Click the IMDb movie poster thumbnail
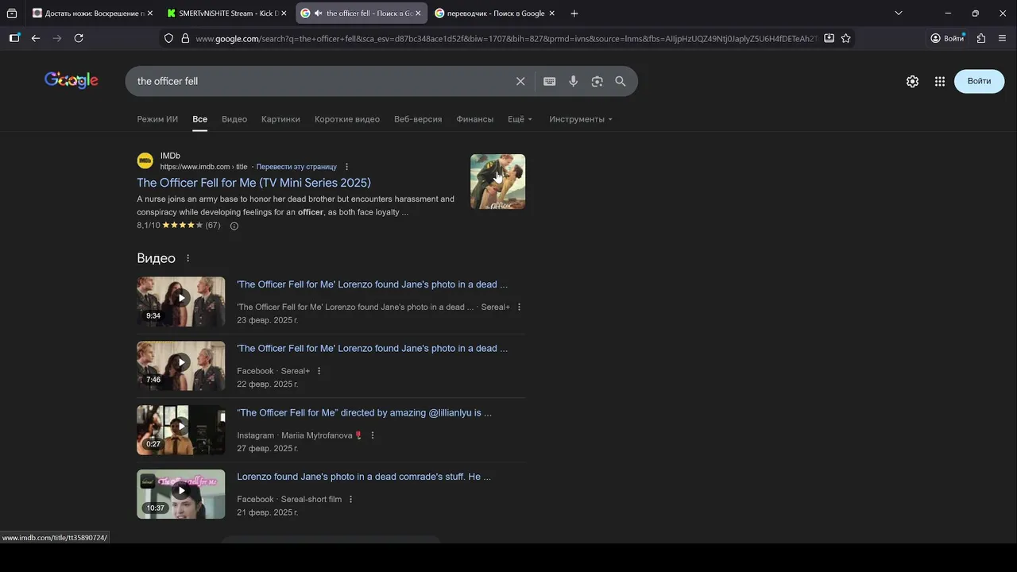This screenshot has width=1017, height=572. pyautogui.click(x=497, y=181)
